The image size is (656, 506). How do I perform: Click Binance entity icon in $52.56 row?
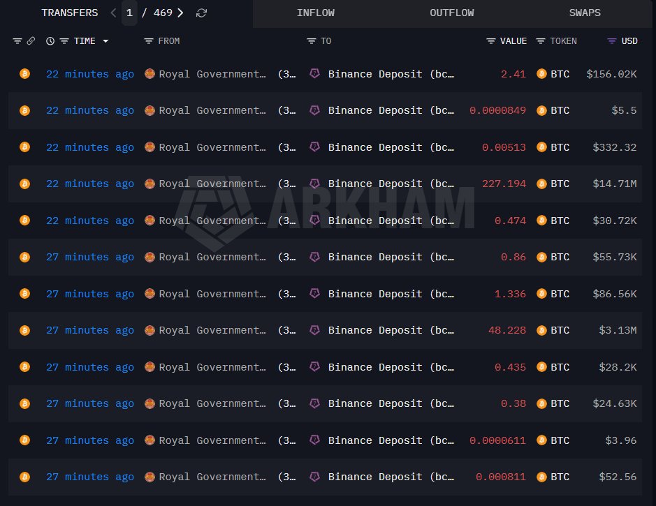(x=314, y=476)
